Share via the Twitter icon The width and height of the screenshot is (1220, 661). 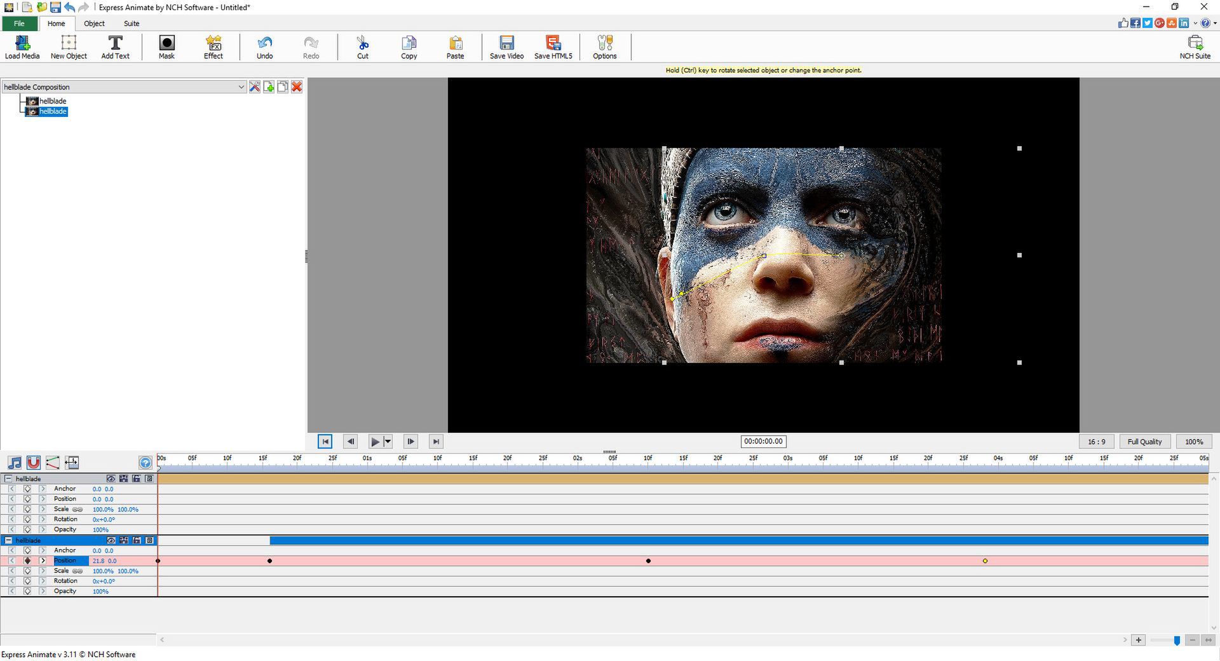pyautogui.click(x=1148, y=23)
